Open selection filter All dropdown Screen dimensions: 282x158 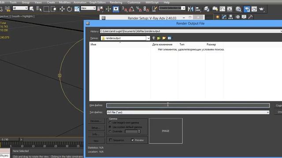(20, 8)
